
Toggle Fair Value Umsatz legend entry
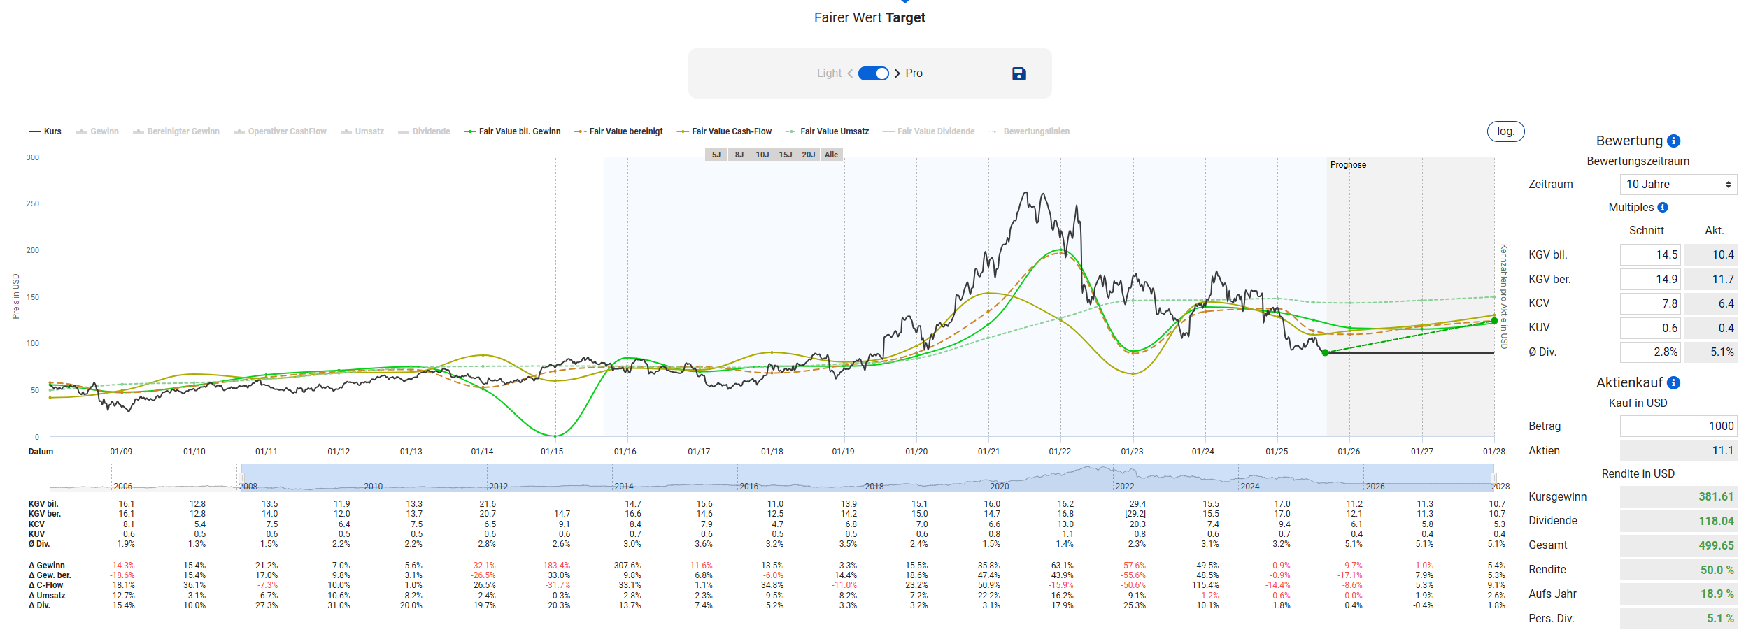pos(827,131)
